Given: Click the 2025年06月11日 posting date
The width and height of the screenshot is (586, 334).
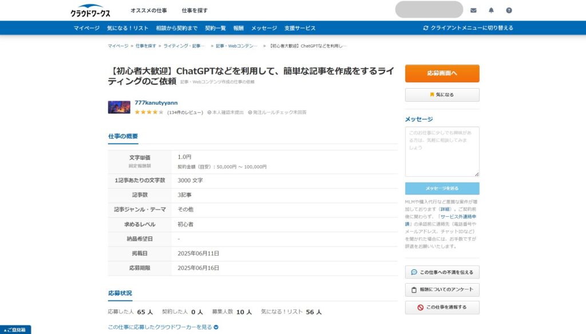Looking at the screenshot, I should pyautogui.click(x=199, y=253).
